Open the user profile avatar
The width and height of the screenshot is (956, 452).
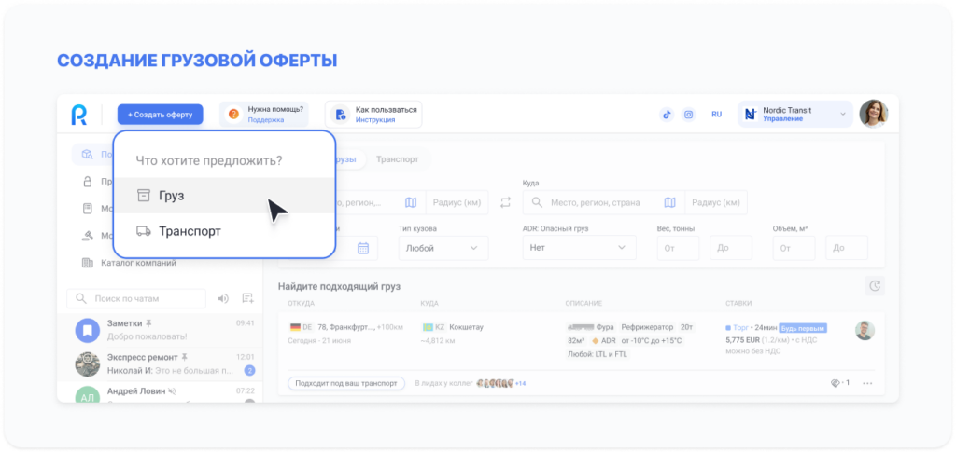click(874, 114)
